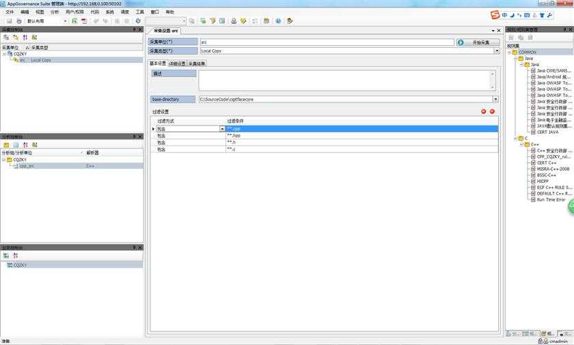Click the sort icon in collection console panel

pyautogui.click(x=25, y=38)
